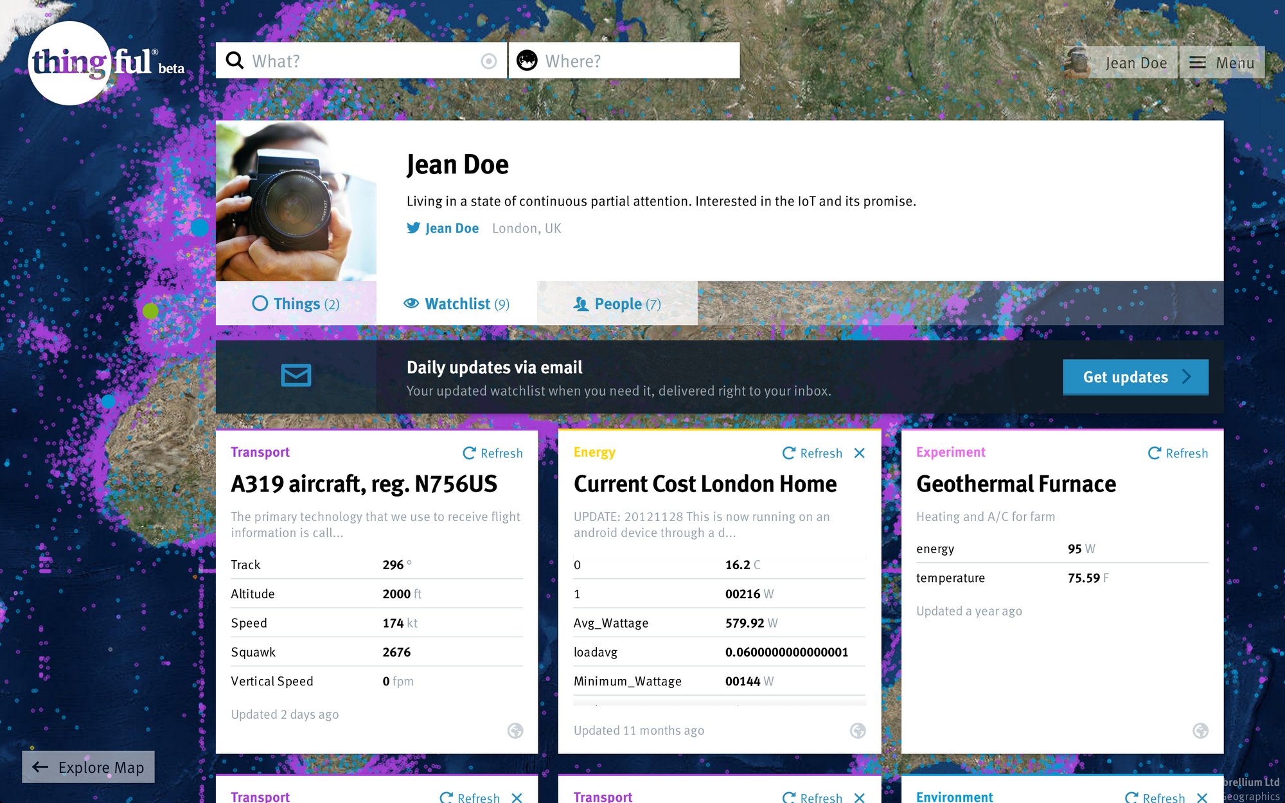Click the Jean Doe profile photo
The height and width of the screenshot is (803, 1285).
point(296,200)
